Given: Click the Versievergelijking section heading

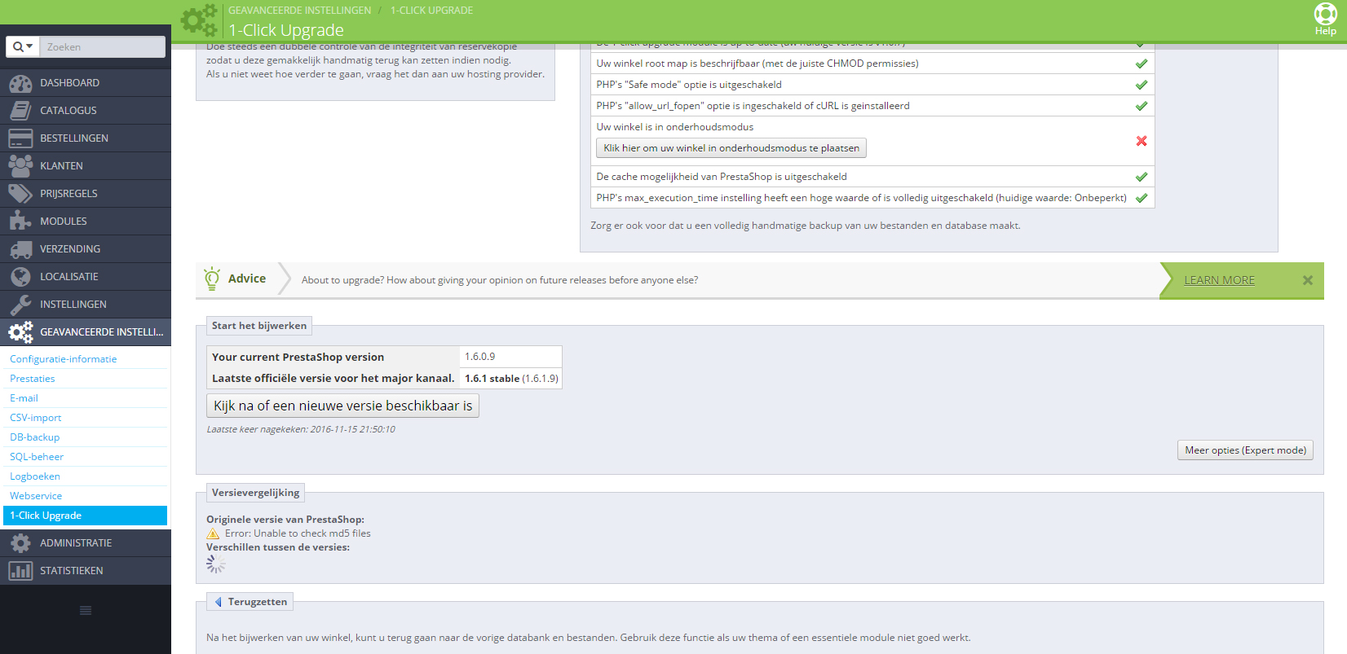Looking at the screenshot, I should (255, 493).
